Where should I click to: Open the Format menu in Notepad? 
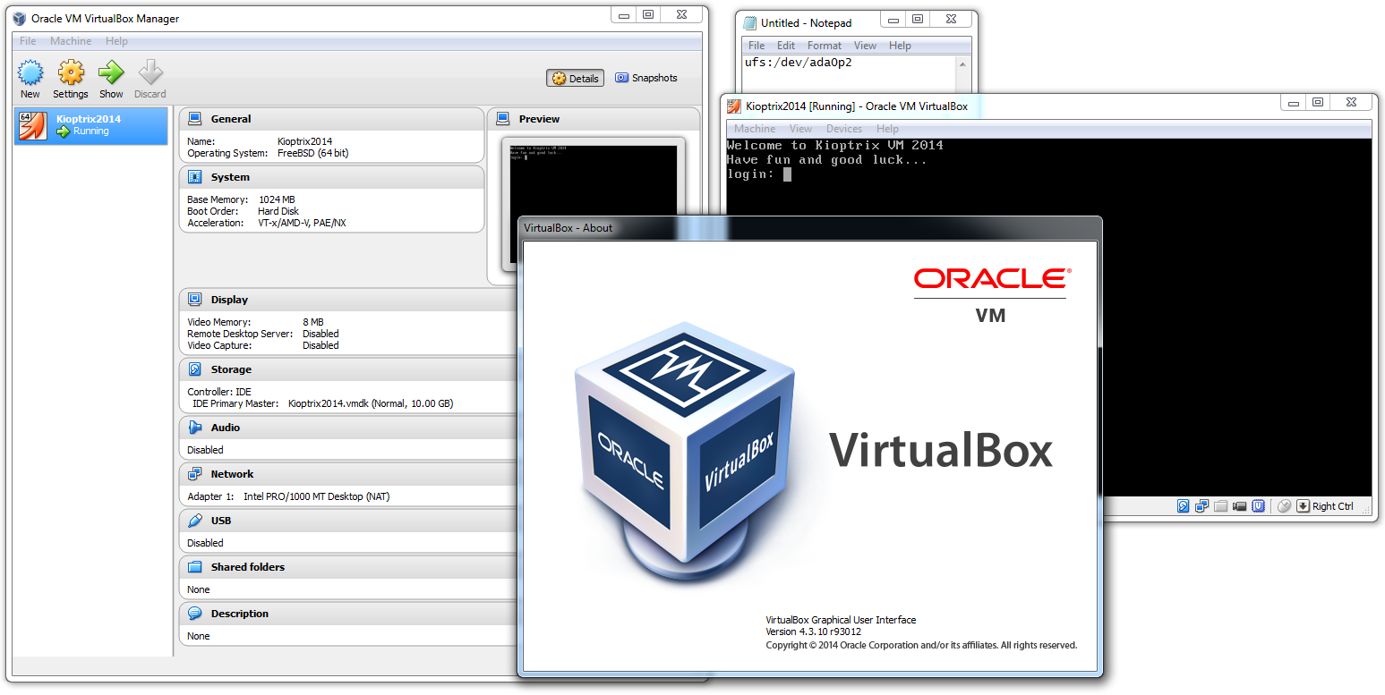tap(824, 45)
